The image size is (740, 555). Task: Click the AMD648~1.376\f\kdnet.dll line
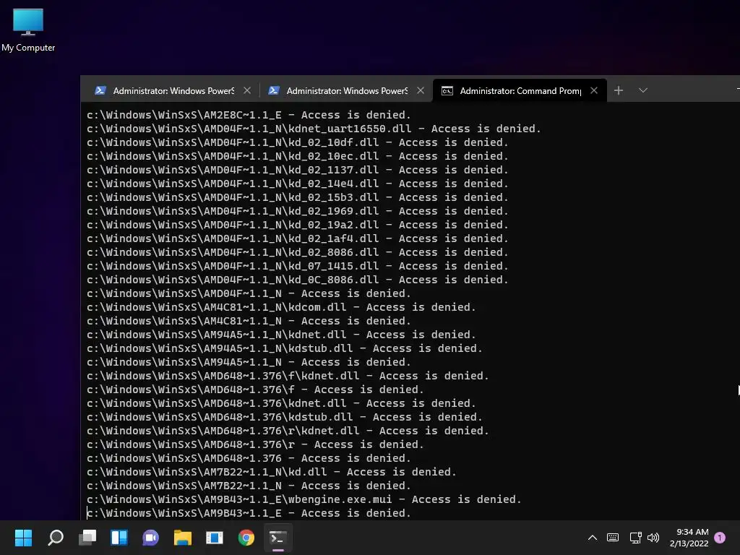288,376
